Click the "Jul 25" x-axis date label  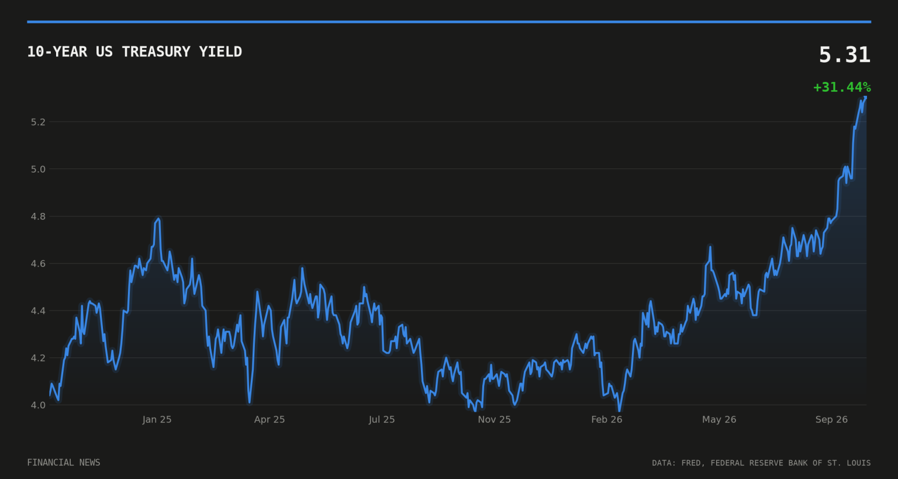(x=382, y=419)
